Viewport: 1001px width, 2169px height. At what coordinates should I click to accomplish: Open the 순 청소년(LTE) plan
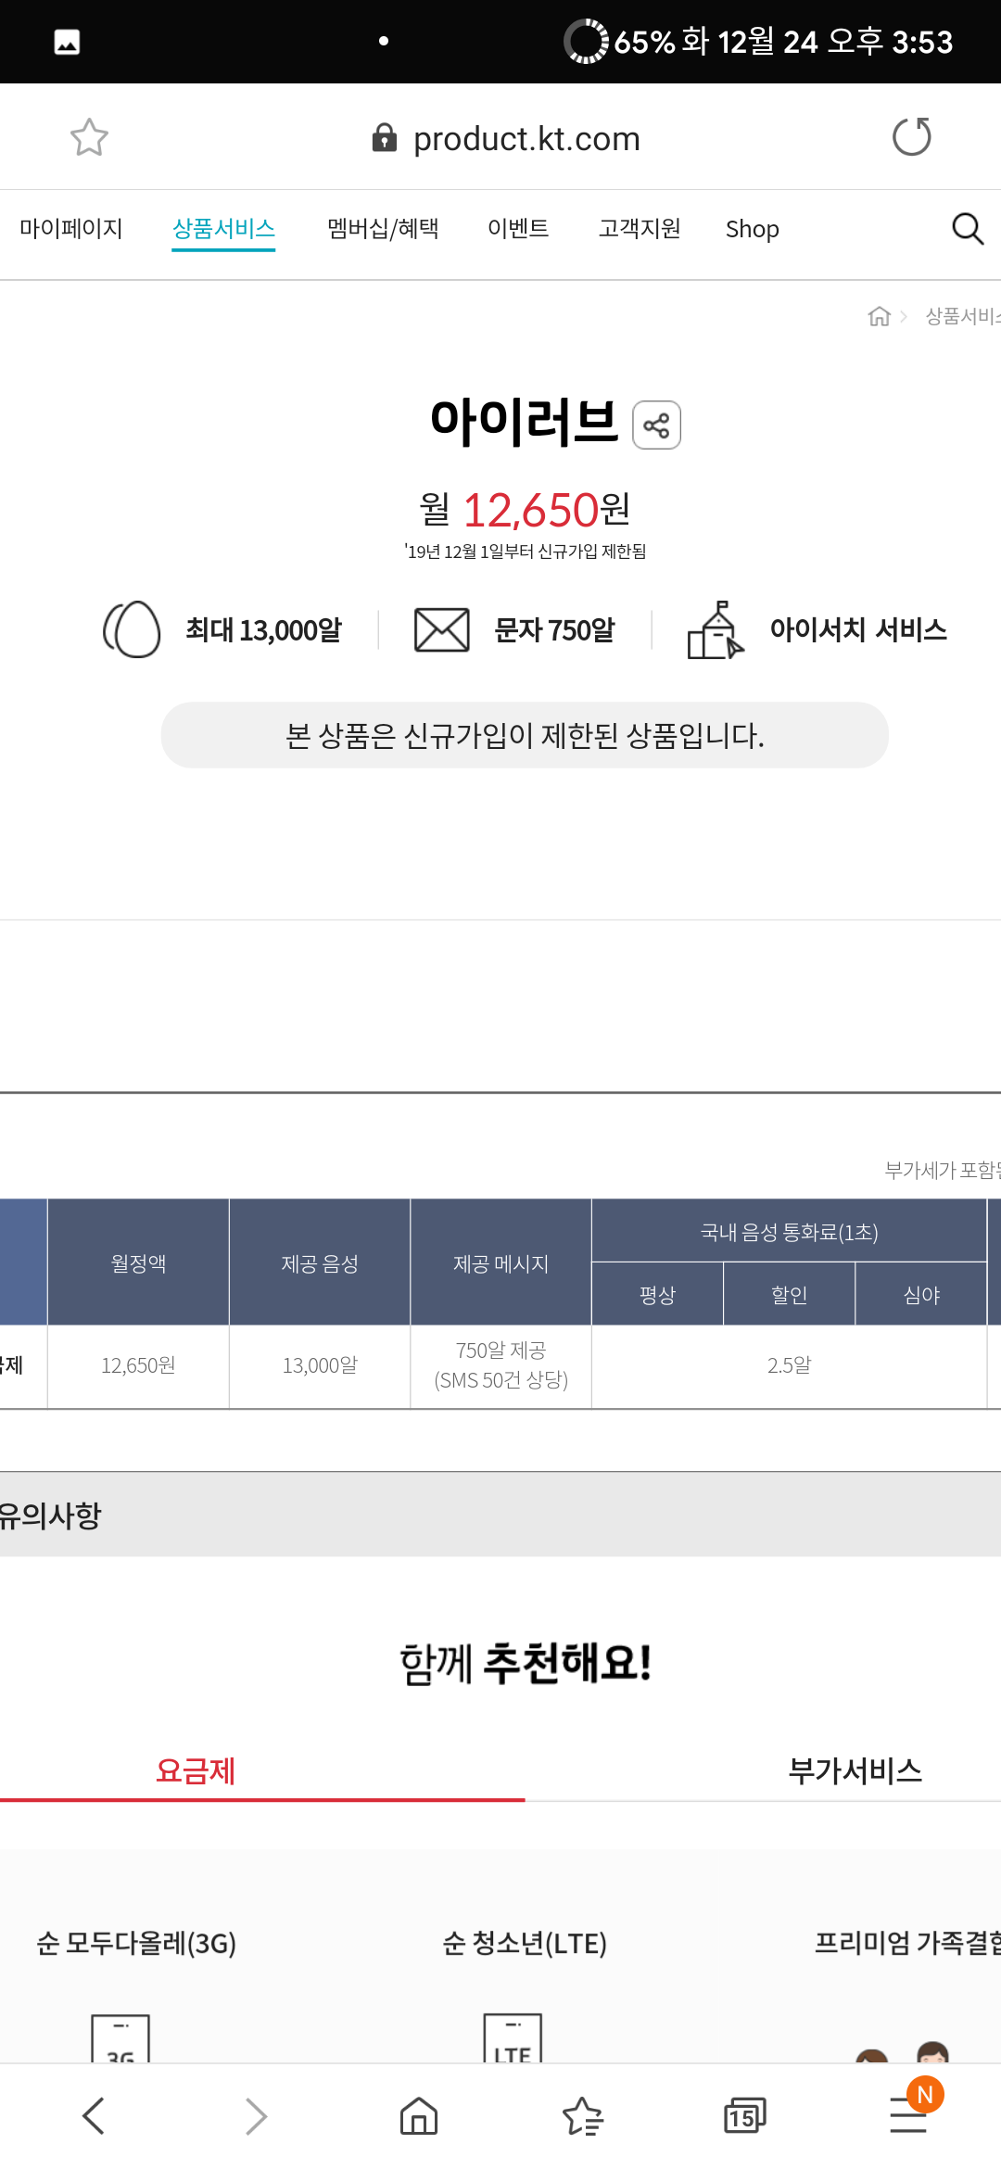coord(525,1942)
